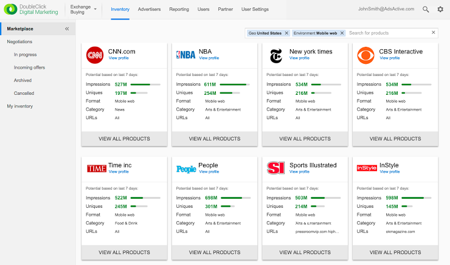
Task: Click the NBA logo icon
Action: 185,55
